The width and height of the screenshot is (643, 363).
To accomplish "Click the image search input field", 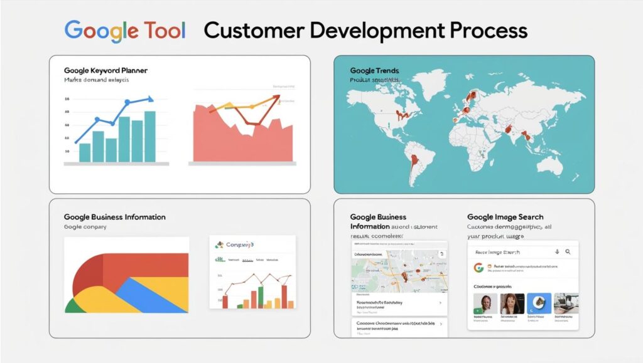I will pyautogui.click(x=523, y=252).
